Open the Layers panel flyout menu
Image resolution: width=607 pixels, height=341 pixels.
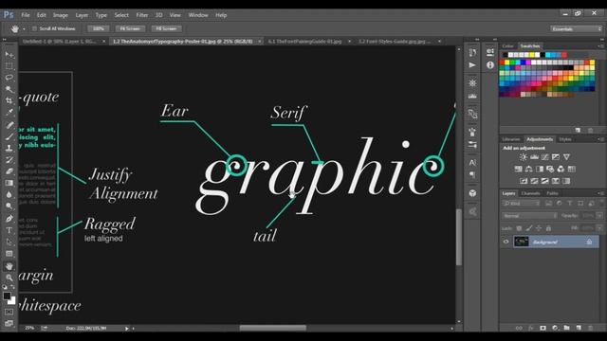(600, 193)
